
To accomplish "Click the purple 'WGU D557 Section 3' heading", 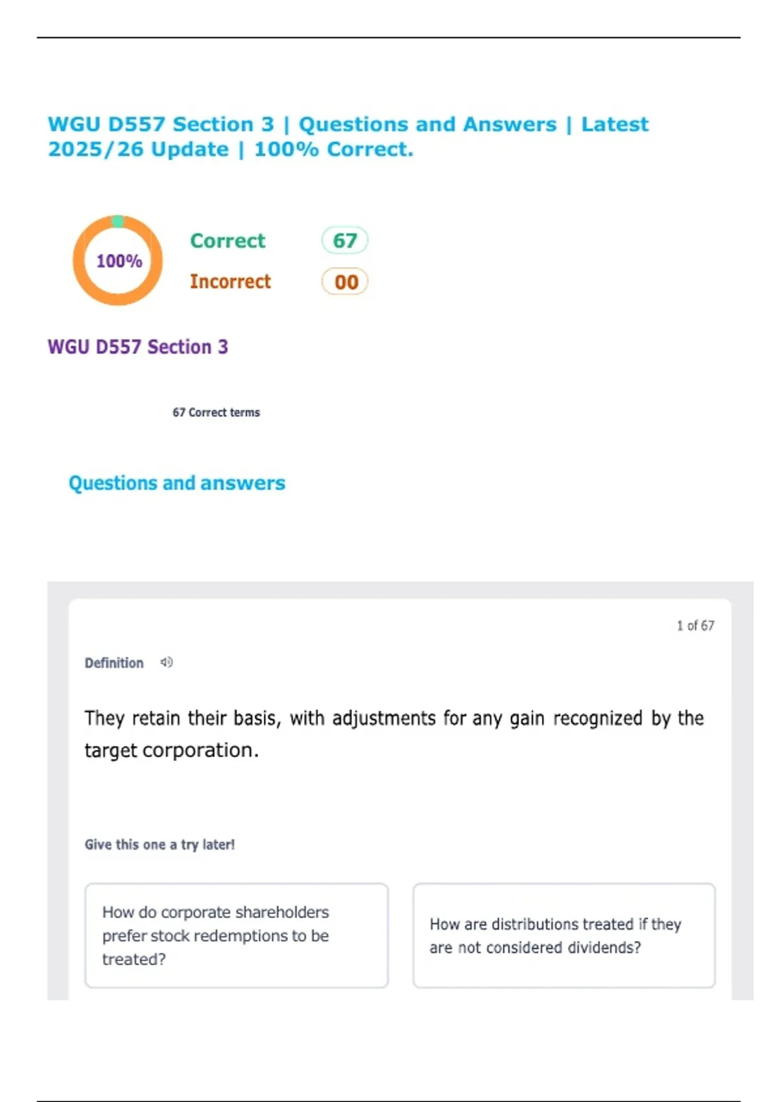I will (x=137, y=347).
